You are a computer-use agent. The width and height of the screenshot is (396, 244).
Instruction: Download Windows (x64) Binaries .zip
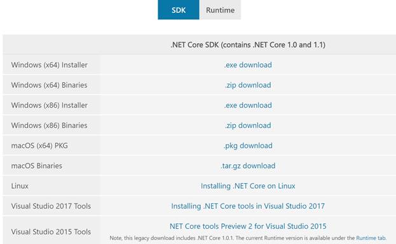(248, 85)
